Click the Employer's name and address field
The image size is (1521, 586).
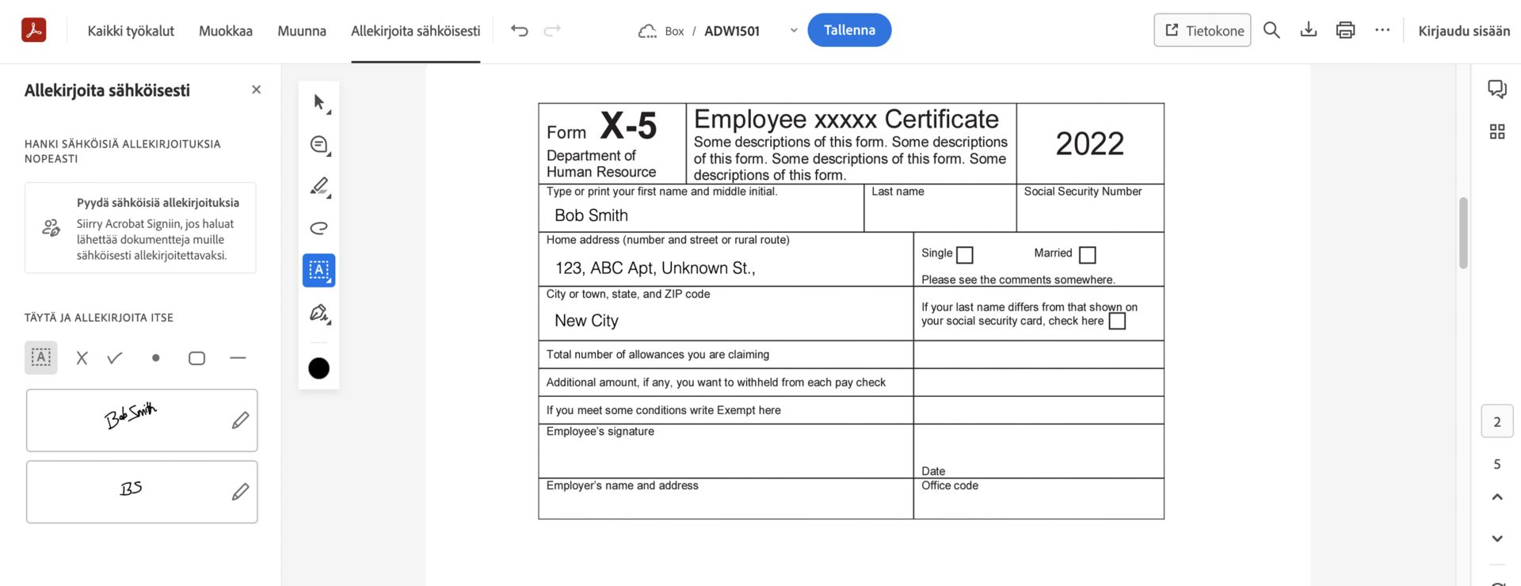tap(726, 499)
